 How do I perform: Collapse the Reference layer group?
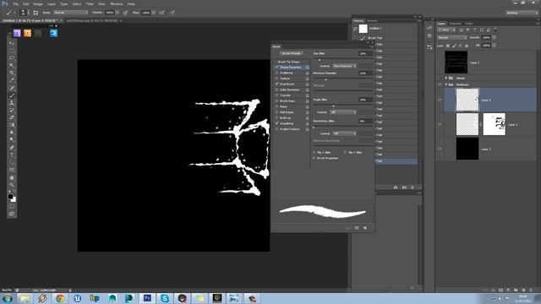[x=446, y=84]
